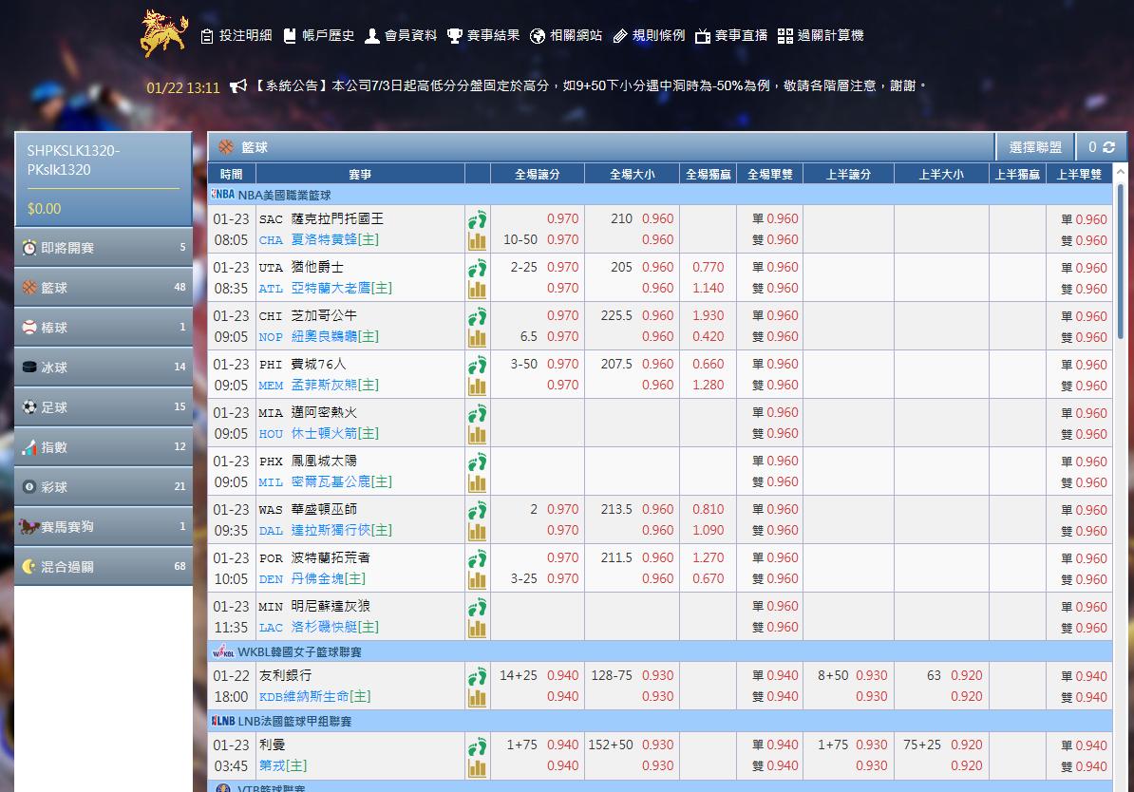Click 0.810 moneyline odds for WAS

[x=708, y=509]
